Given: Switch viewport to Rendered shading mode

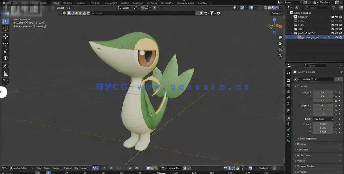Looking at the screenshot, I should (277, 8).
